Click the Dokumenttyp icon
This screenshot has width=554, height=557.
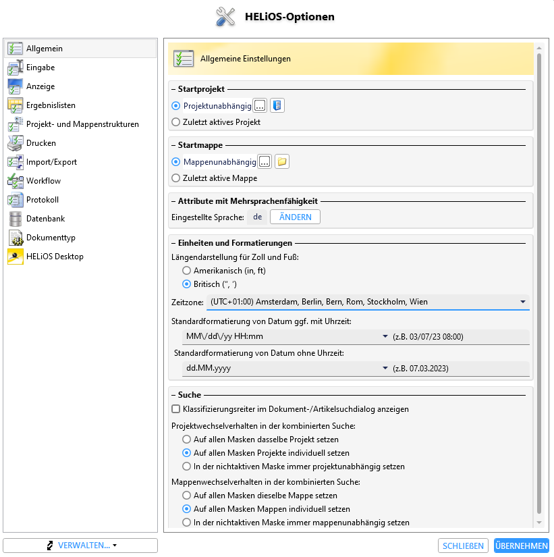tap(15, 237)
